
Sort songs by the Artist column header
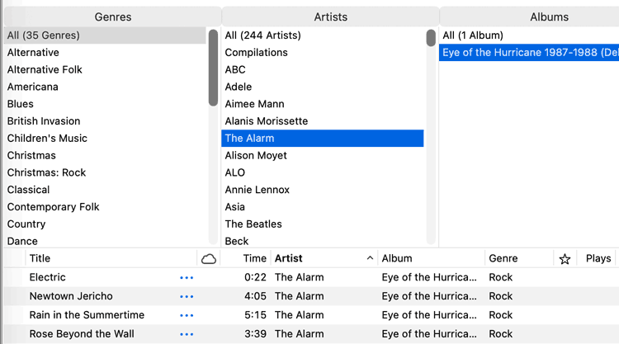point(289,258)
